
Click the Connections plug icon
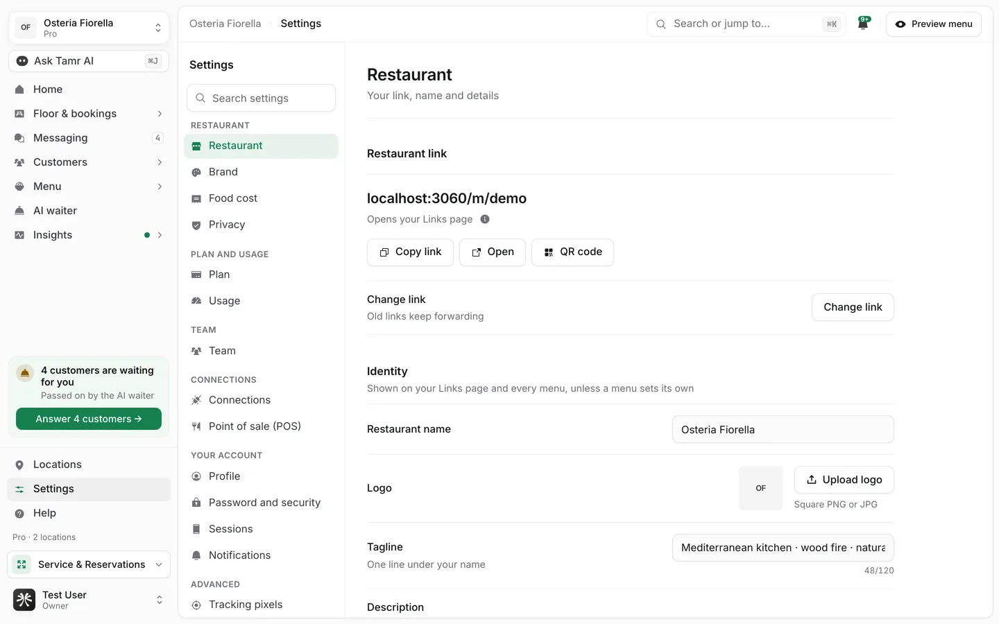click(x=196, y=400)
